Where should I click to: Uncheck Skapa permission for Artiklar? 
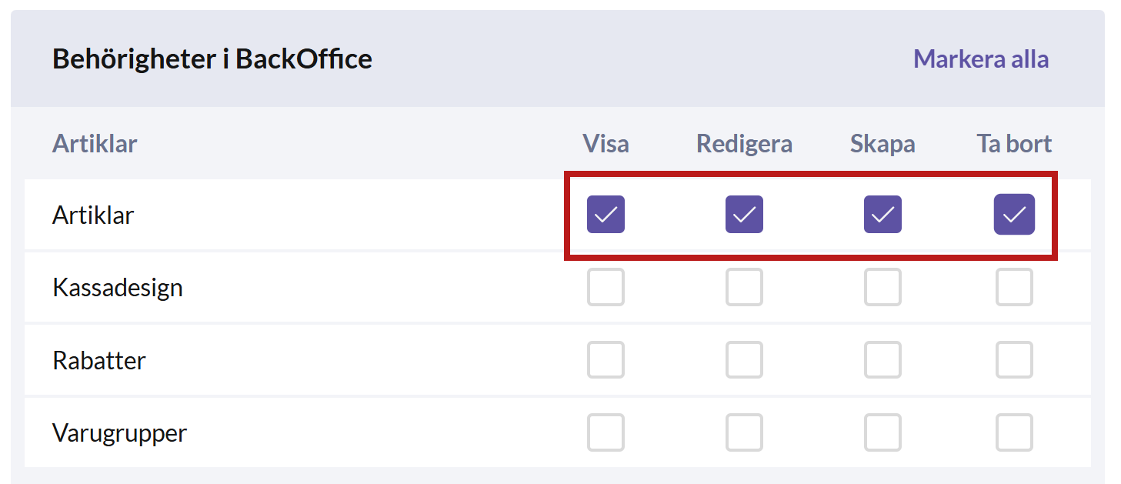[882, 215]
